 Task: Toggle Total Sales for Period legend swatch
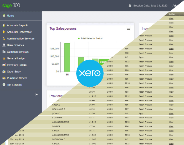click(x=79, y=38)
